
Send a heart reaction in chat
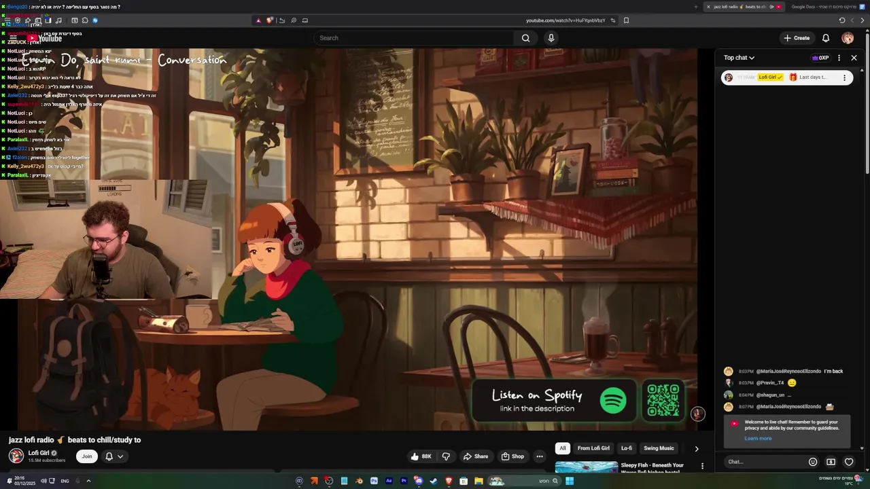[x=849, y=462]
